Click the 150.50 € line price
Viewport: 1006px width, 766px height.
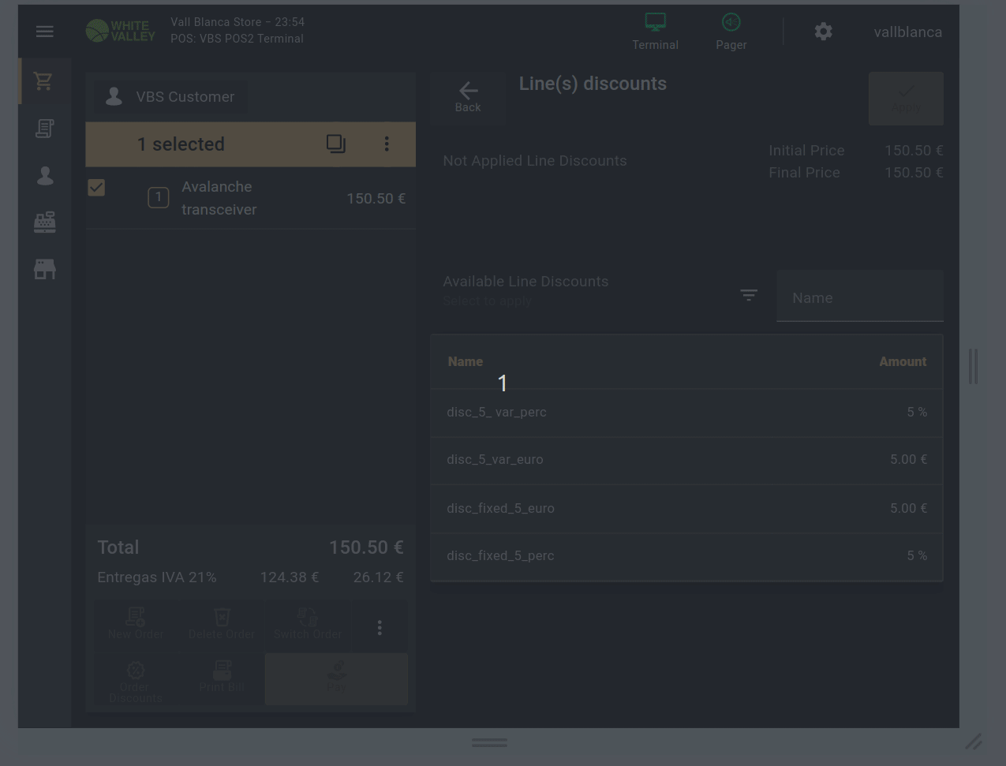pos(376,199)
